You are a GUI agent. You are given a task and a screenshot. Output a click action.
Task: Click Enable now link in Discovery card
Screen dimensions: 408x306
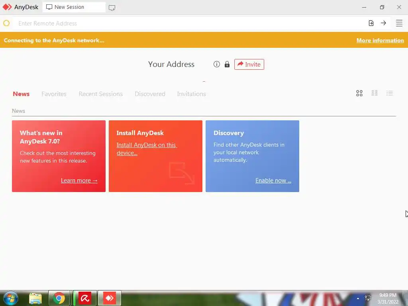pyautogui.click(x=273, y=180)
